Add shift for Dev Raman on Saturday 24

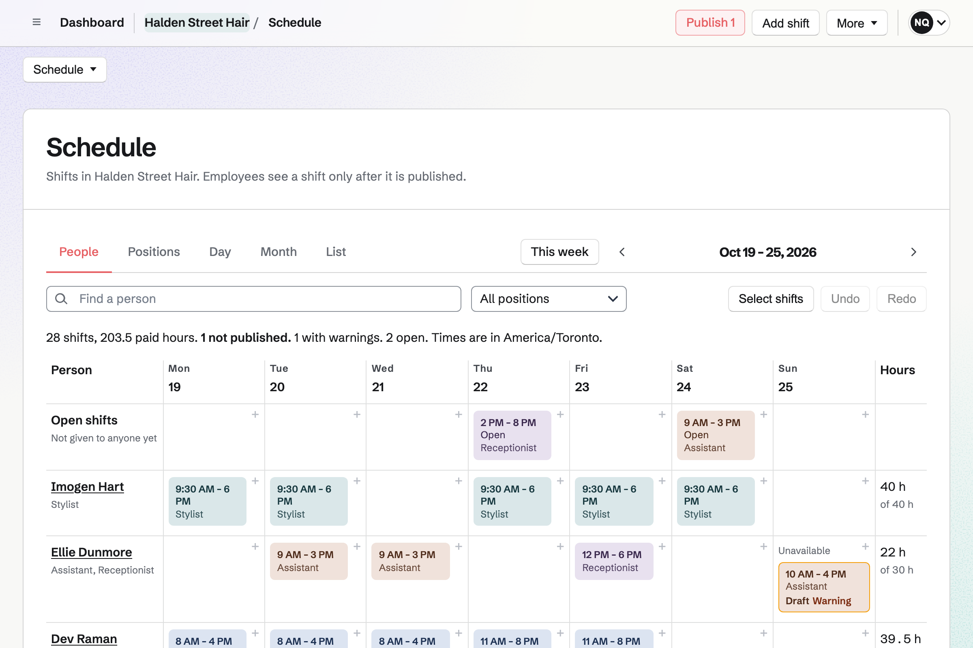tap(764, 633)
